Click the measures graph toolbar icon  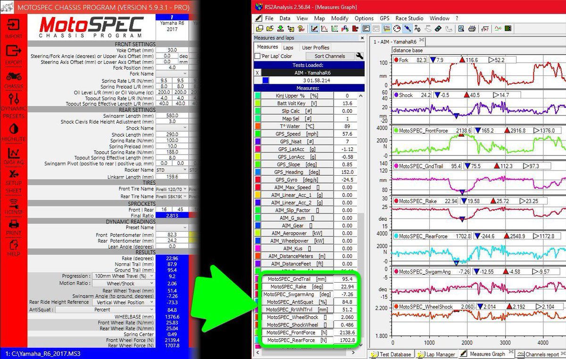coord(314,28)
